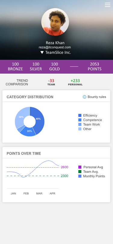Click Reza Khan's profile photo
This screenshot has height=244, width=113.
(55, 22)
